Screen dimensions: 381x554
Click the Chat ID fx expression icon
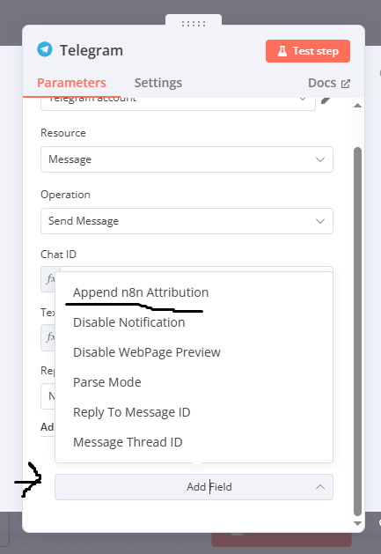pyautogui.click(x=48, y=279)
